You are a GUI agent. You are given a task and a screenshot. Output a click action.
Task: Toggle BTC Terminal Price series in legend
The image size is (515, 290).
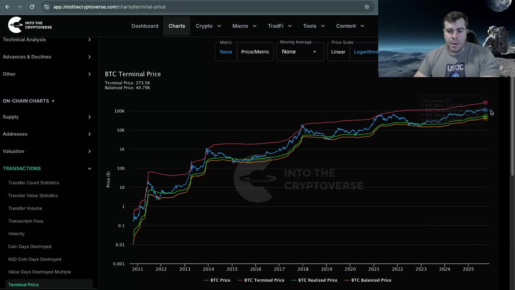coord(261,280)
